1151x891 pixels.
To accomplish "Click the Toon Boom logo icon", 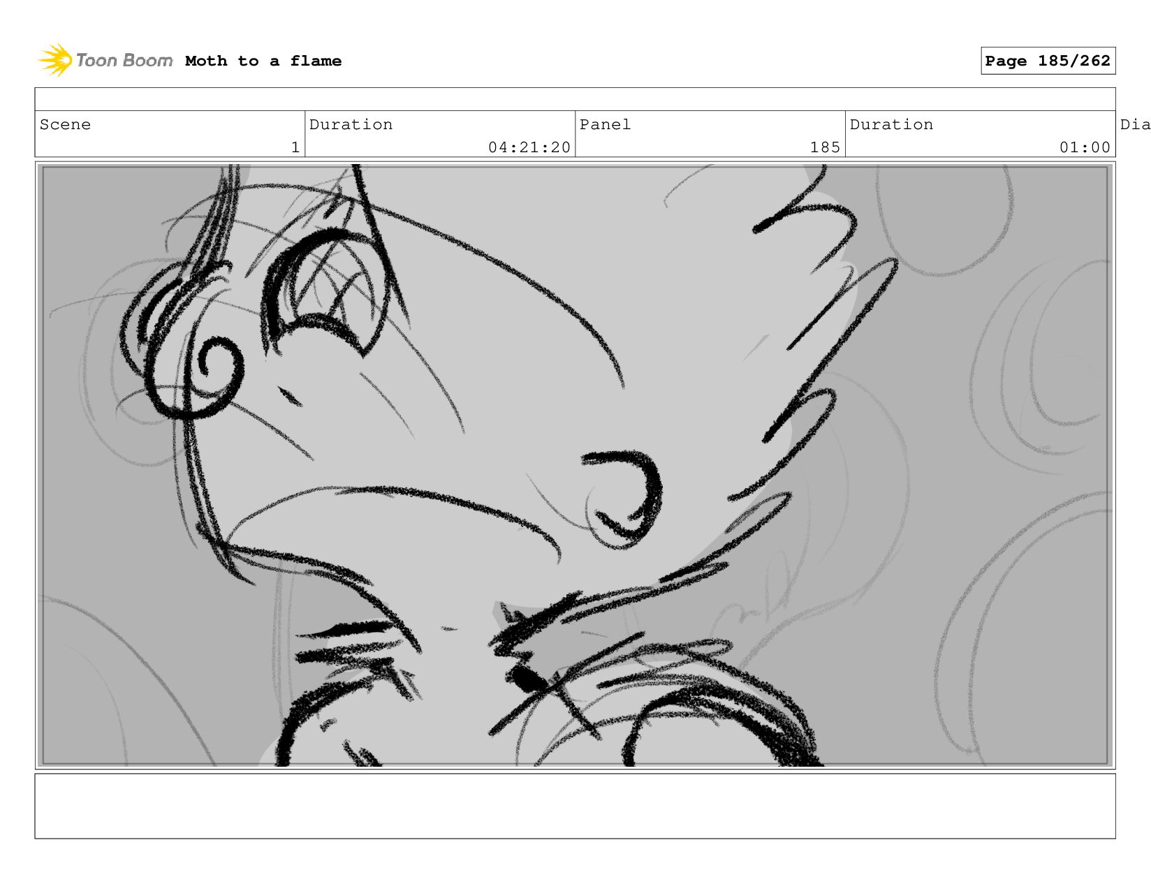I will click(55, 60).
